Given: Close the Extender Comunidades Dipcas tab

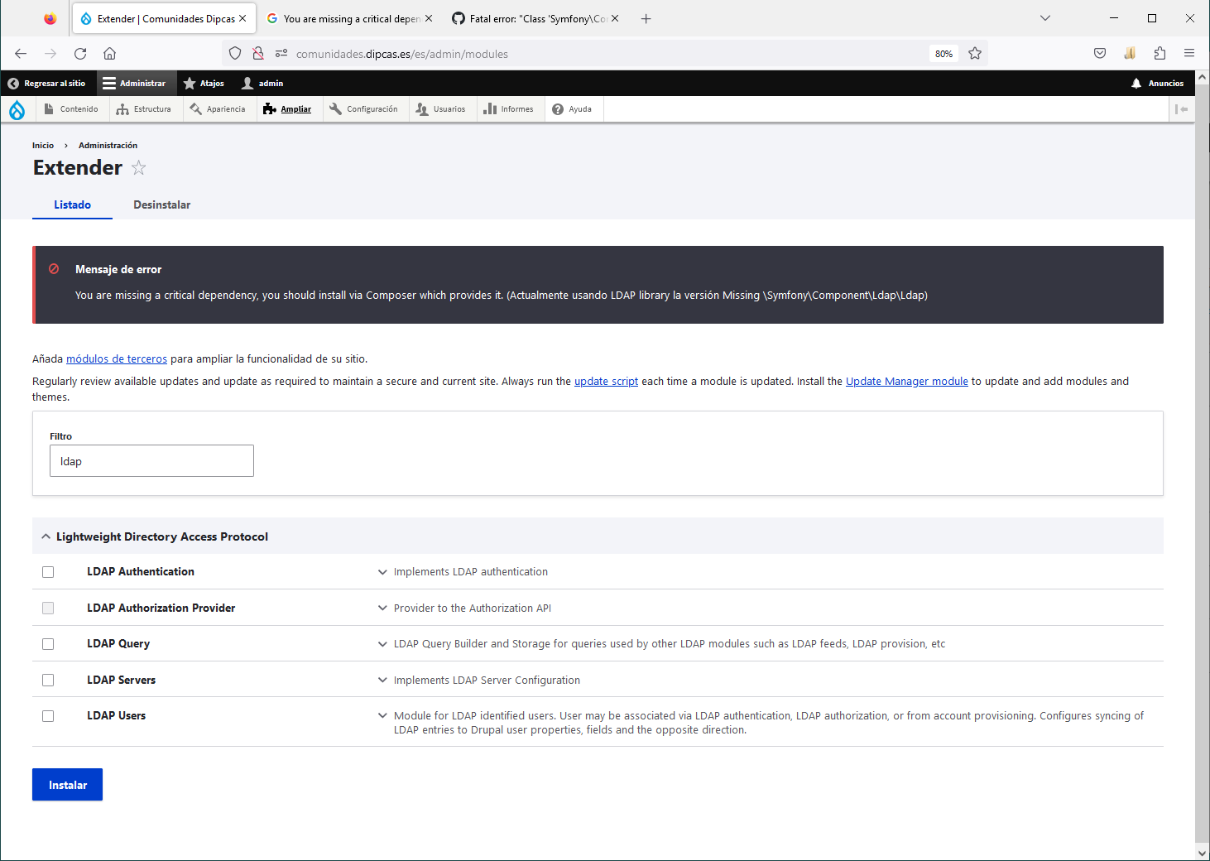Looking at the screenshot, I should [x=242, y=19].
